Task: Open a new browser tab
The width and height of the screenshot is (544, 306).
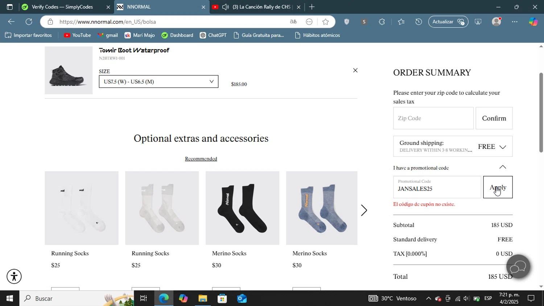Action: coord(312,7)
